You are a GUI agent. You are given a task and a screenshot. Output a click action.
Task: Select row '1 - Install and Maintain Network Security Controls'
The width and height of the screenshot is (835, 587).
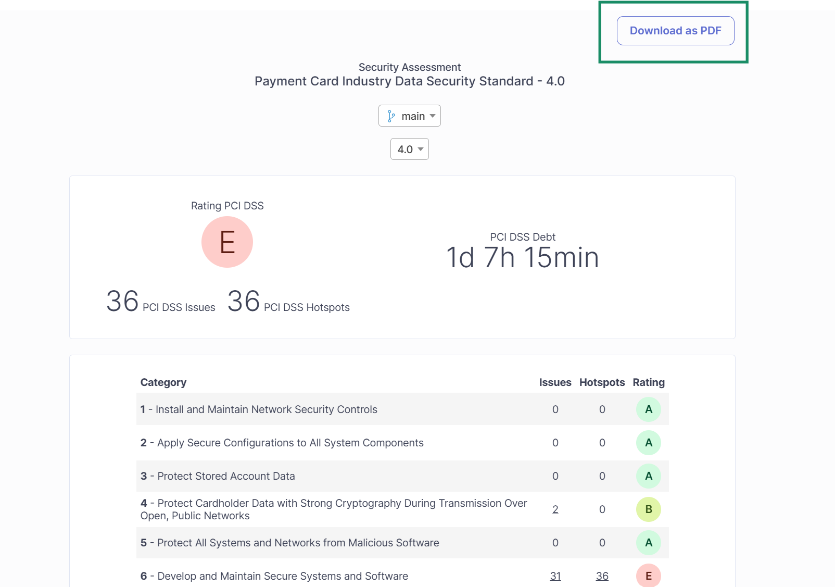coord(402,409)
